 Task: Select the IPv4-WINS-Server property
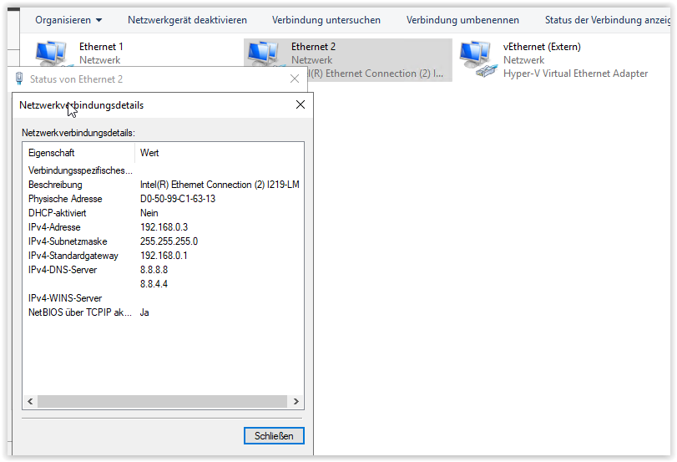65,298
